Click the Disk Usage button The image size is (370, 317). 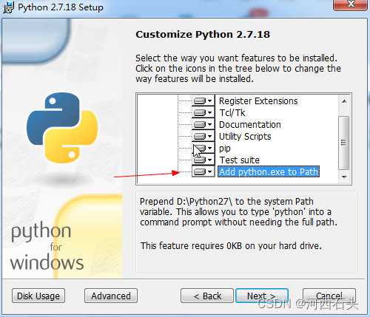click(x=38, y=296)
